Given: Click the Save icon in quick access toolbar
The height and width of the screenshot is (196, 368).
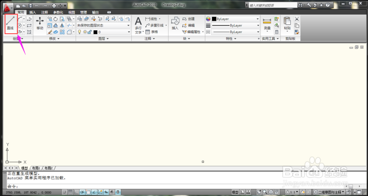Looking at the screenshot, I should (31, 6).
